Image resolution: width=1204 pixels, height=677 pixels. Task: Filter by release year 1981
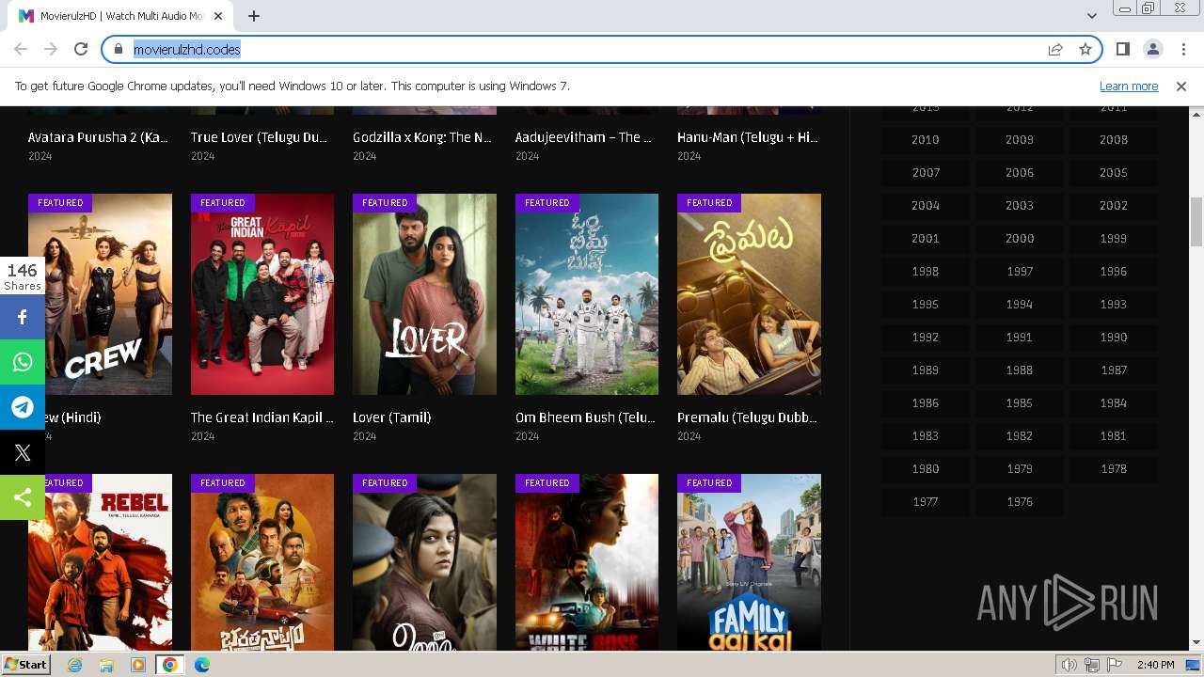point(1114,435)
